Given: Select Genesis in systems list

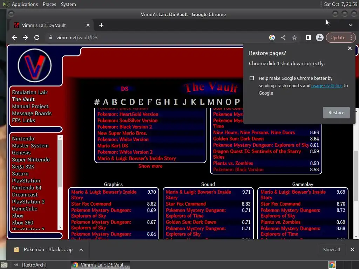Looking at the screenshot, I should [x=21, y=153].
